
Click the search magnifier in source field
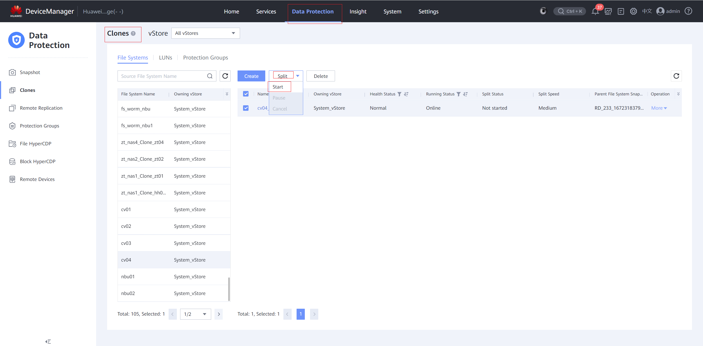[x=210, y=76]
